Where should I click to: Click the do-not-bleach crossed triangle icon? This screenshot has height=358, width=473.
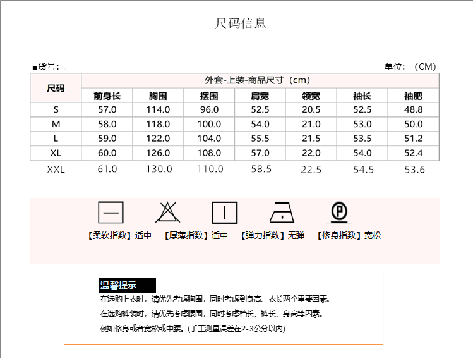[x=168, y=213]
